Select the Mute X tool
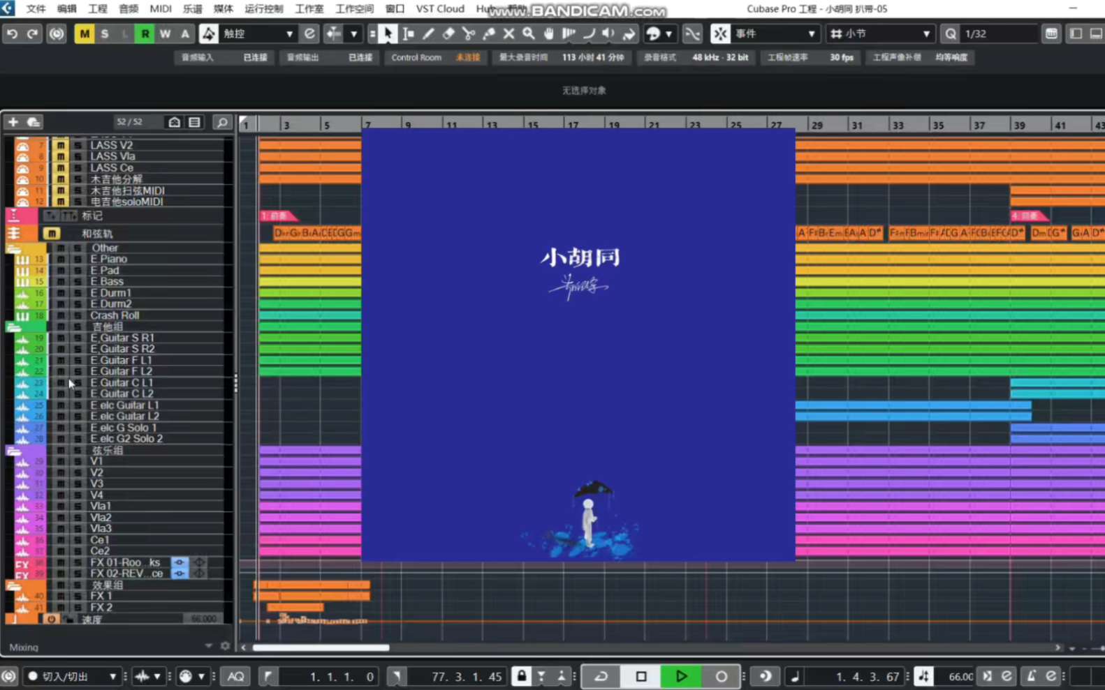 (x=508, y=33)
